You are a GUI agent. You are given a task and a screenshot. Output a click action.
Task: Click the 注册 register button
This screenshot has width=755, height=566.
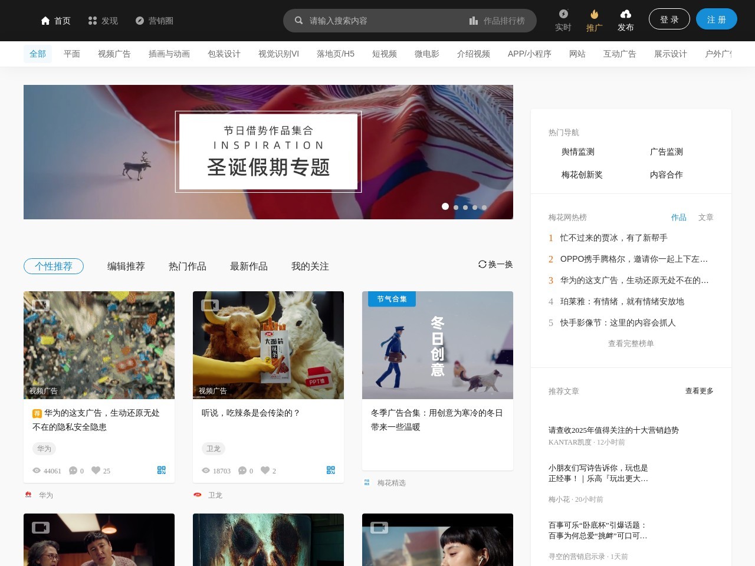(x=716, y=19)
